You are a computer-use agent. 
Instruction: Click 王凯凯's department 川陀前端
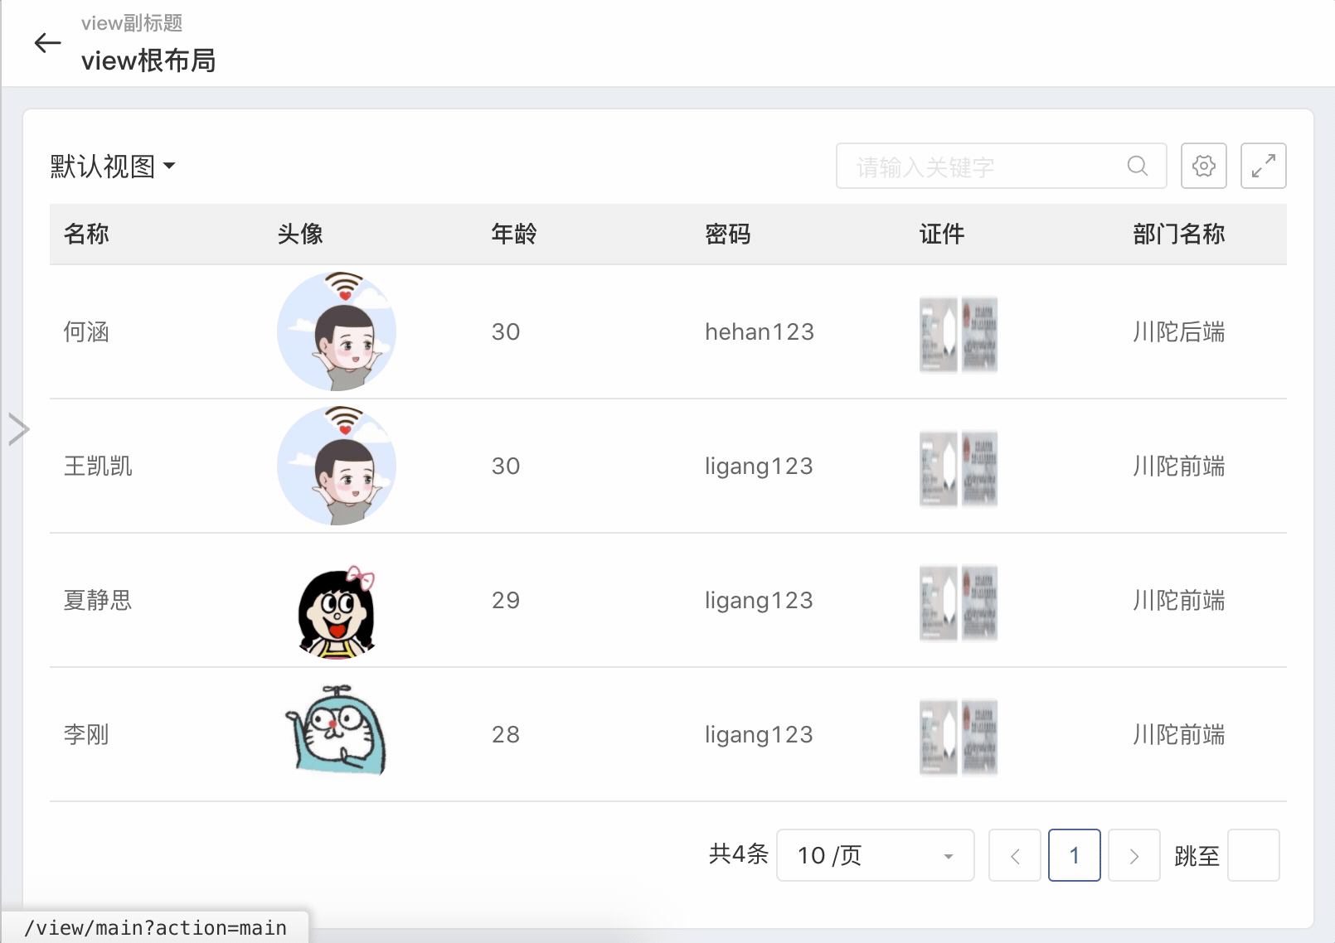(x=1179, y=466)
